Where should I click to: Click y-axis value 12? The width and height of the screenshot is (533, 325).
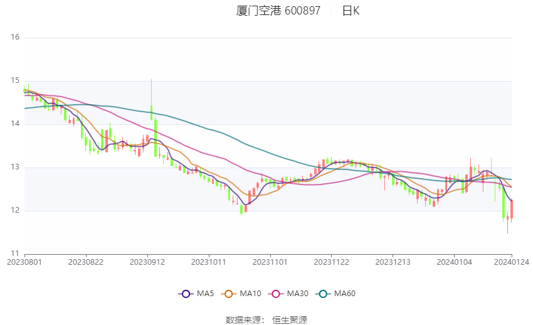click(x=15, y=210)
